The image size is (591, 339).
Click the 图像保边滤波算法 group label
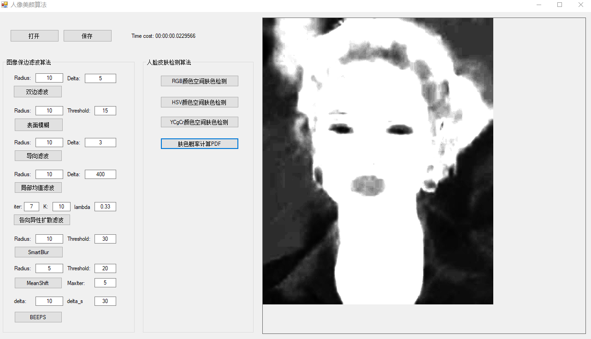tap(29, 62)
